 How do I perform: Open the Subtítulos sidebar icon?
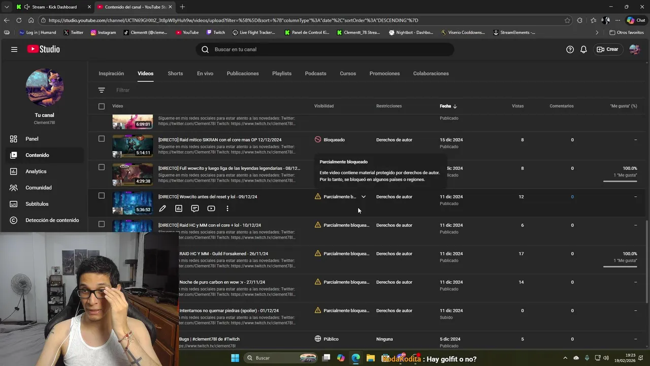pos(14,204)
